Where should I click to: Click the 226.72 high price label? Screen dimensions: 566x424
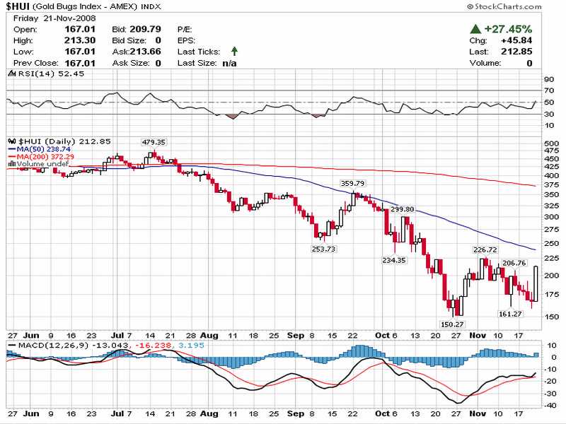pos(485,250)
